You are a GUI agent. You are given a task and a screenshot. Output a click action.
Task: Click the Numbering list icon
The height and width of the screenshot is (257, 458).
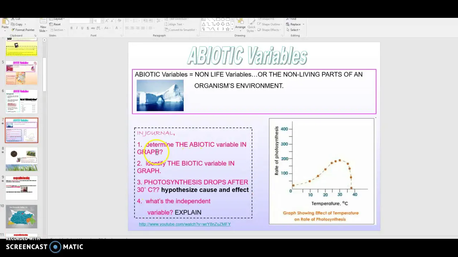[x=135, y=21]
